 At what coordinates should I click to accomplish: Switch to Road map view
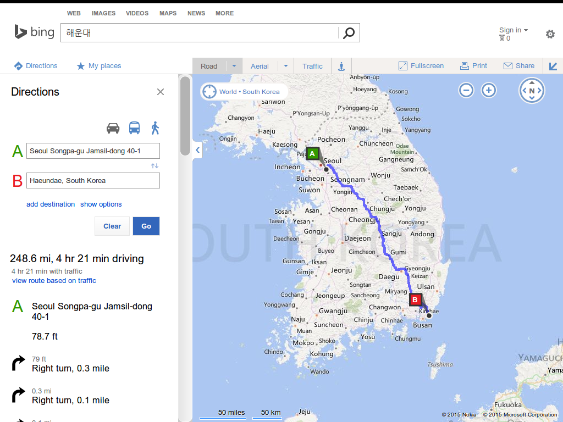(209, 66)
